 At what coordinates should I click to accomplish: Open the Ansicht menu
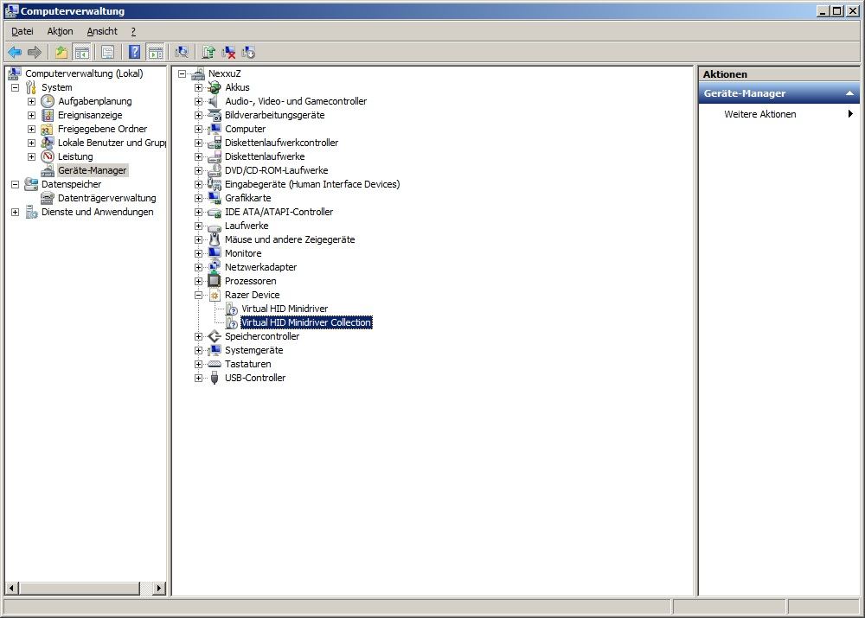[102, 31]
